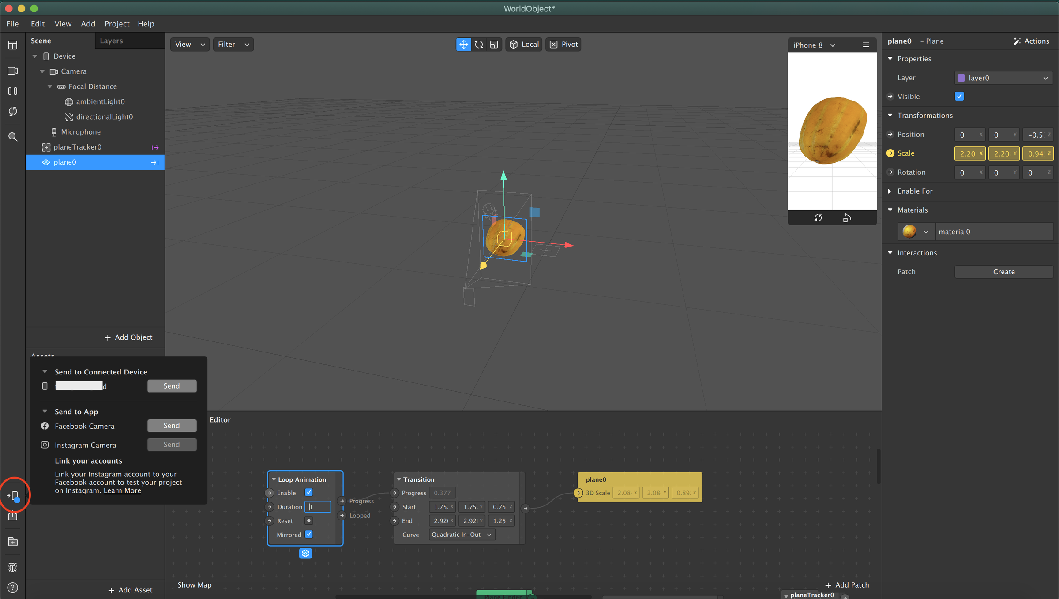
Task: Click the help question mark icon at bottom left
Action: tap(12, 588)
